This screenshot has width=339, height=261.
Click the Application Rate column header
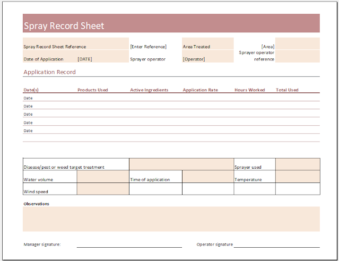tap(201, 90)
